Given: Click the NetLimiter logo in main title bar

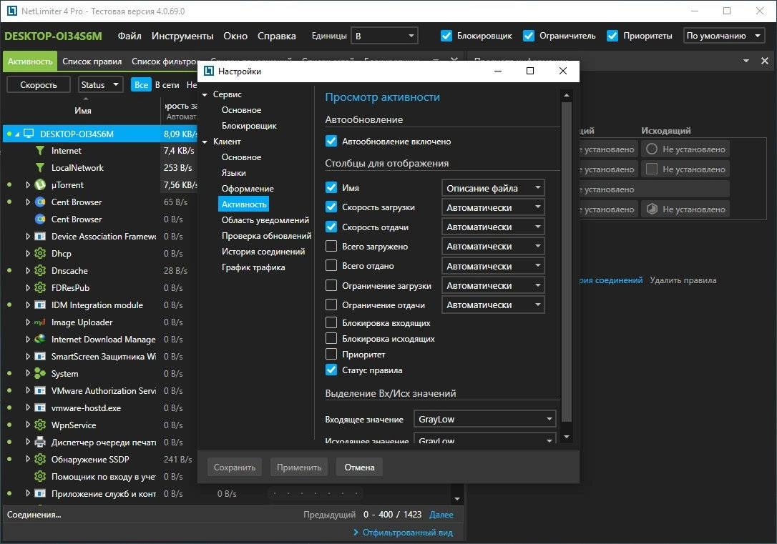Looking at the screenshot, I should click(11, 11).
